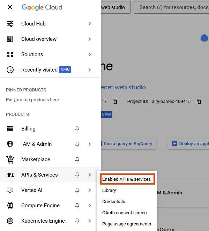
Task: Pin Vertex AI product
Action: pyautogui.click(x=77, y=190)
